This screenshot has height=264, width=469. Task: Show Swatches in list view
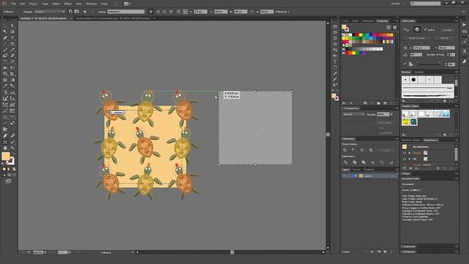pyautogui.click(x=388, y=28)
